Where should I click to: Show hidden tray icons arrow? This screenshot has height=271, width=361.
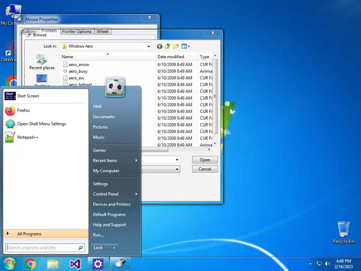(310, 264)
